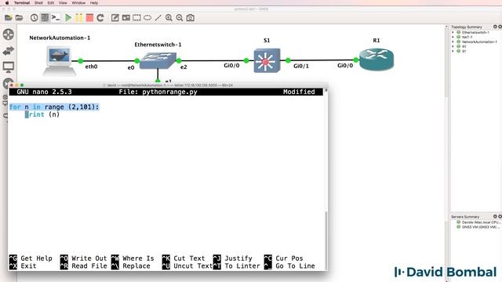Open a new blank project in GNS3 toolbar
This screenshot has width=502, height=282.
click(x=9, y=17)
